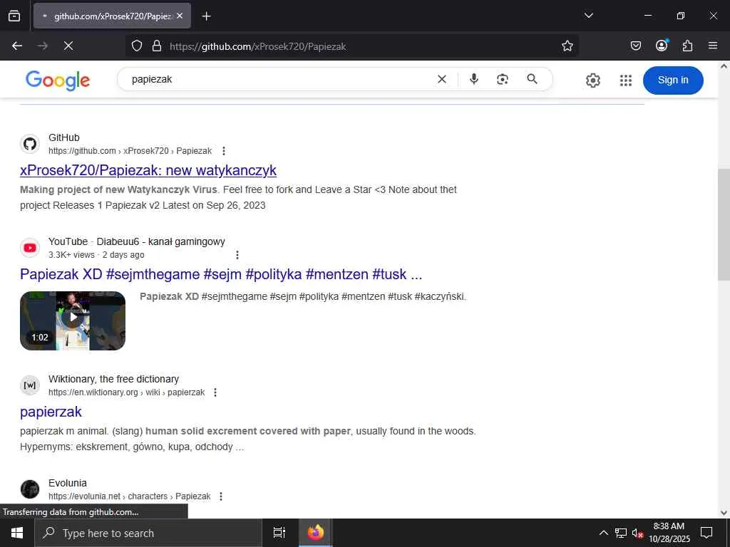Open the taskbar clock and date

669,533
